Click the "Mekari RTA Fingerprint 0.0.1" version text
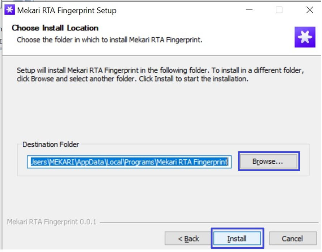The width and height of the screenshot is (322, 252). 52,222
